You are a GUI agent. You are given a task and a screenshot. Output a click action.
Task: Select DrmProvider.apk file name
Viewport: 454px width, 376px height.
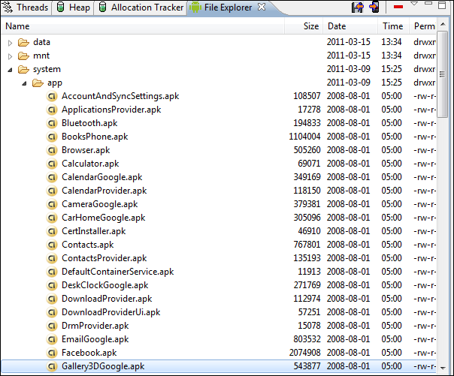point(95,326)
